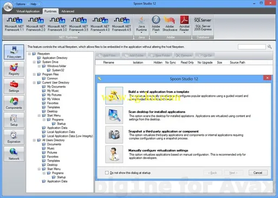
Task: Open the Setup panel in sidebar
Action: [14, 120]
